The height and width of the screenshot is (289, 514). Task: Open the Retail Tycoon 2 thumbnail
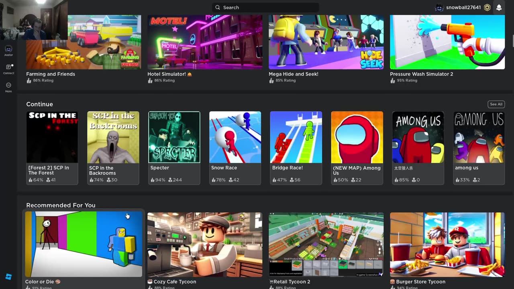pyautogui.click(x=326, y=244)
